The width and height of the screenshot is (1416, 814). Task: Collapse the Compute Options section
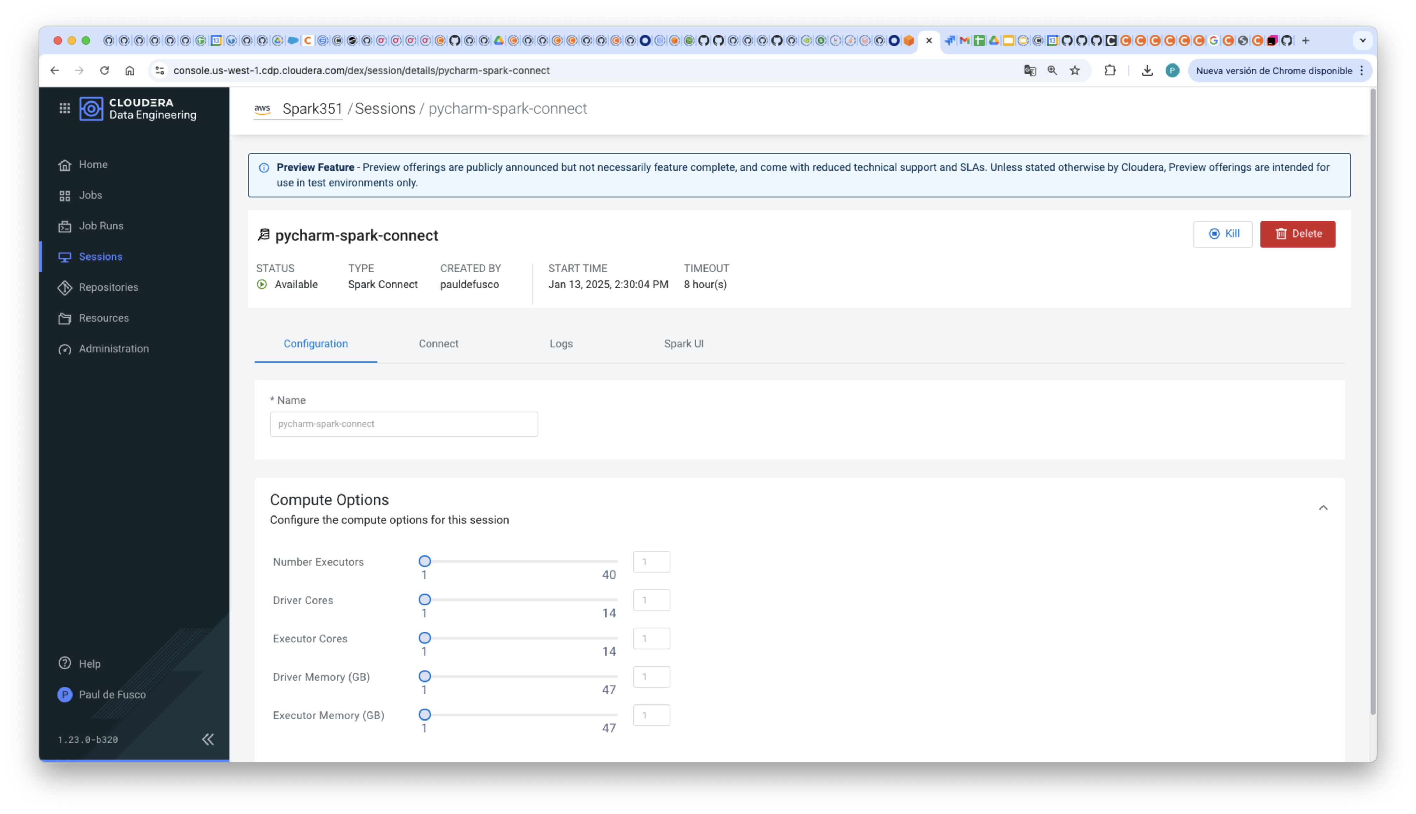click(x=1324, y=507)
